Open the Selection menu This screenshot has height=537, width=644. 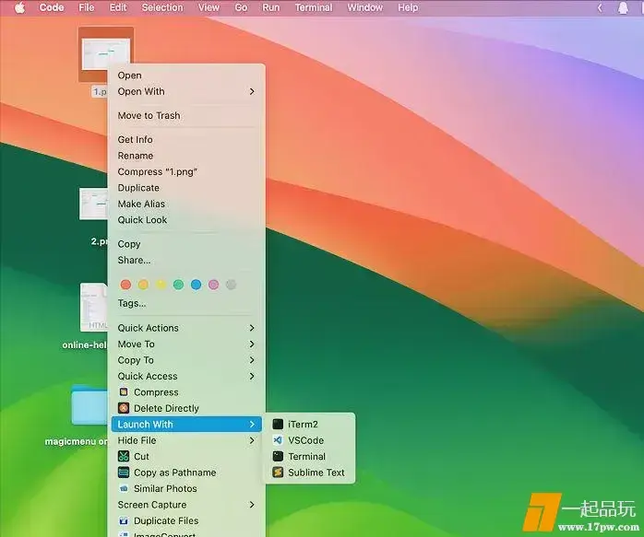(x=162, y=7)
